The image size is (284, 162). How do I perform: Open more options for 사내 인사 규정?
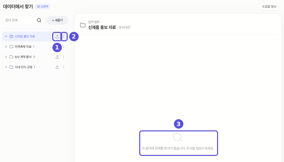pos(64,67)
